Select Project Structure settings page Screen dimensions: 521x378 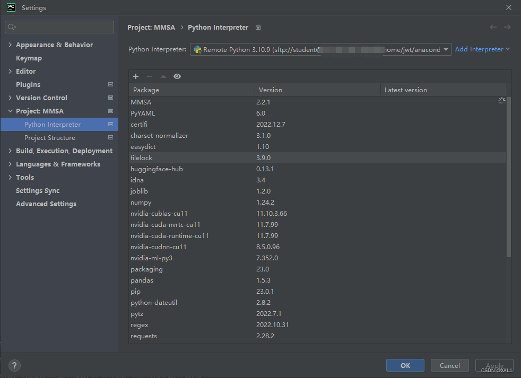(x=50, y=137)
